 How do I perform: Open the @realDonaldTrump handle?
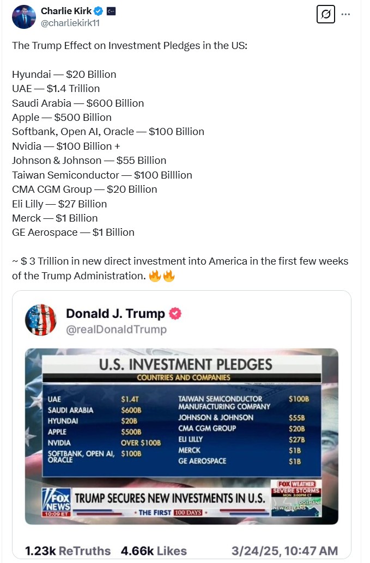point(116,329)
